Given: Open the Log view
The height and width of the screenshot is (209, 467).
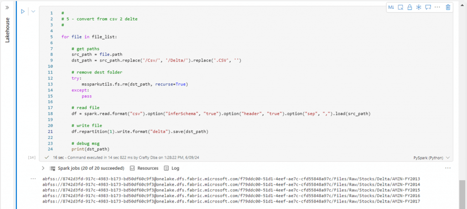Looking at the screenshot, I should click(172, 168).
